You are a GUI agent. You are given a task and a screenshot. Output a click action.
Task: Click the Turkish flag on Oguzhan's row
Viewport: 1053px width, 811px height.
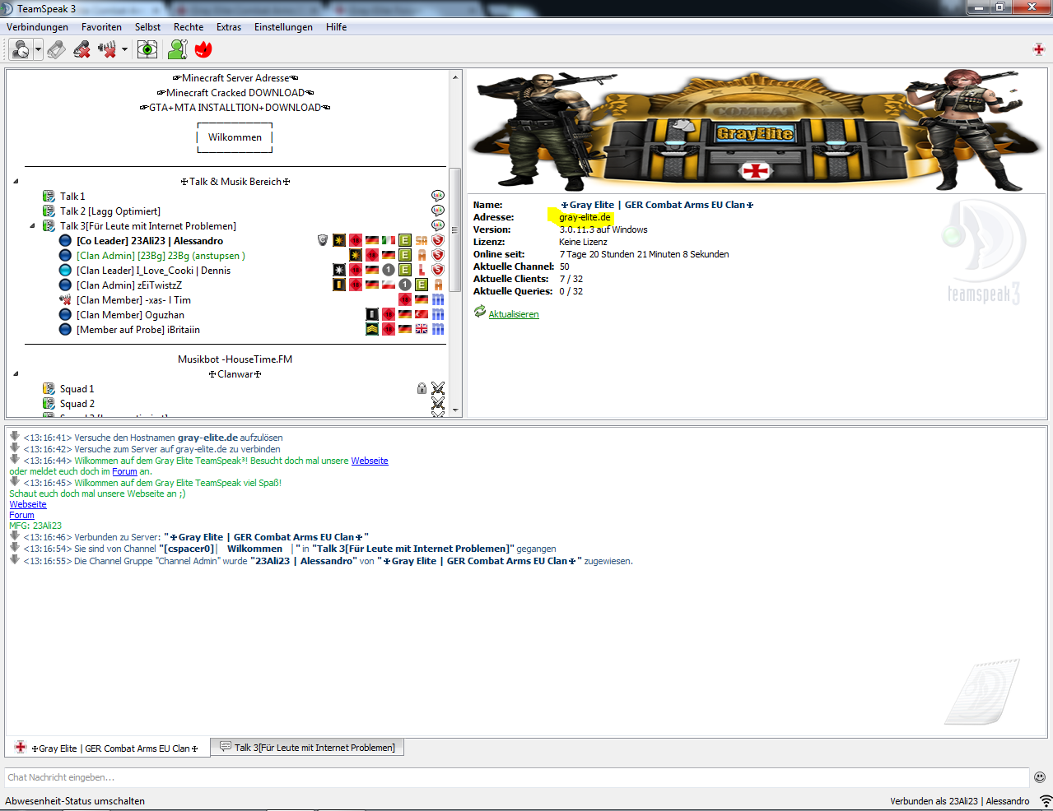[422, 314]
